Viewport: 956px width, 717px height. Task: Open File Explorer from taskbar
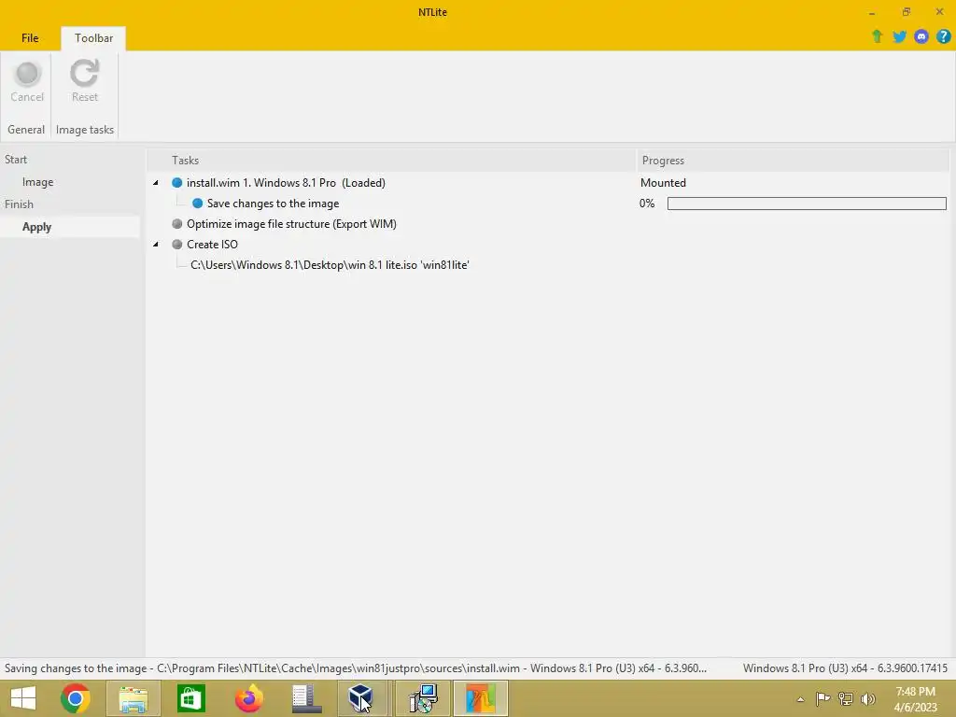[x=133, y=698]
